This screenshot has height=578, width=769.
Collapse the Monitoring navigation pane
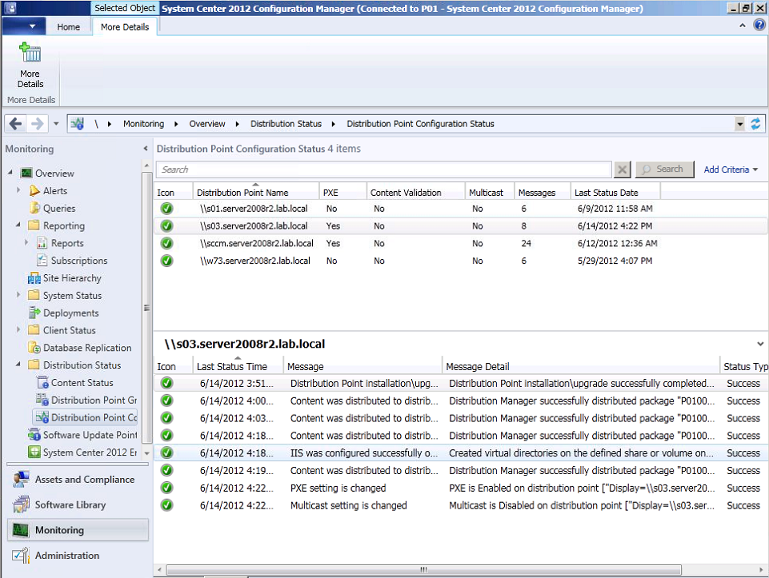tap(146, 149)
